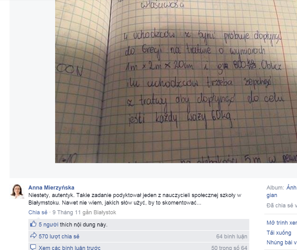Open Anna Mierzyńska's profile picture
This screenshot has width=297, height=250.
17,191
